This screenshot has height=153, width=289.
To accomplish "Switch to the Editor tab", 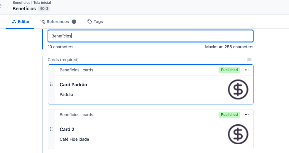I will (x=21, y=22).
